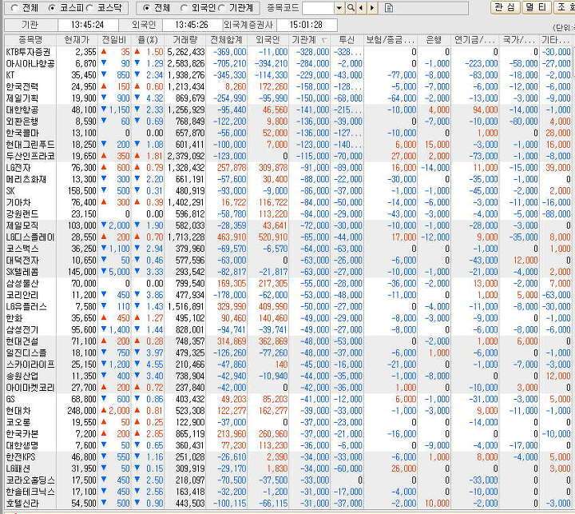
Task: Select the 한전KPS row name
Action: click(21, 456)
